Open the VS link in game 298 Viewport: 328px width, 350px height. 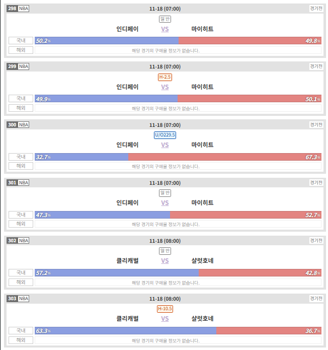[165, 29]
